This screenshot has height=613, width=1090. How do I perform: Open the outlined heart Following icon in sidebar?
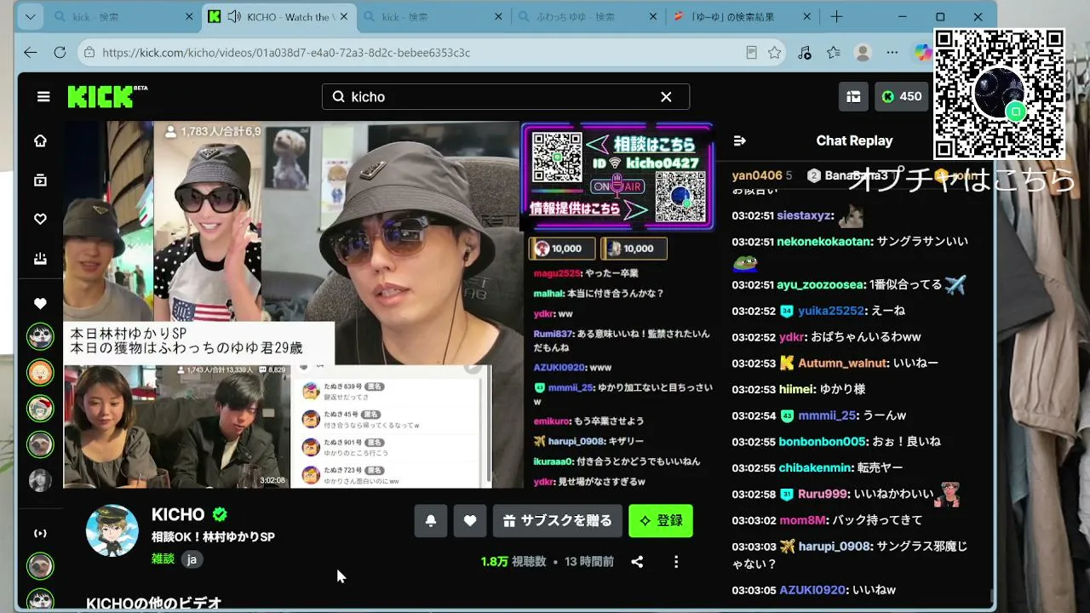(40, 220)
